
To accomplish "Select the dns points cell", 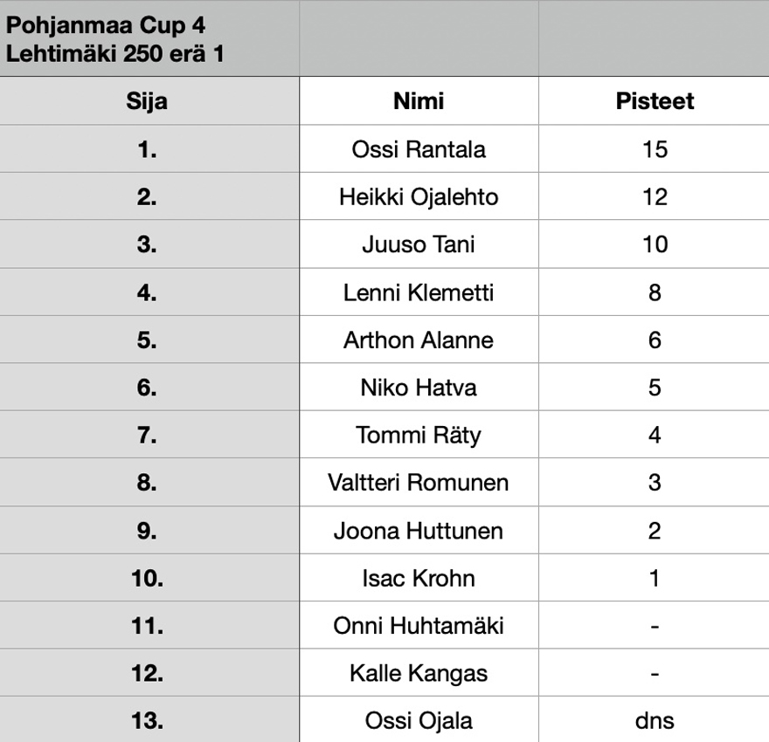I will [655, 720].
